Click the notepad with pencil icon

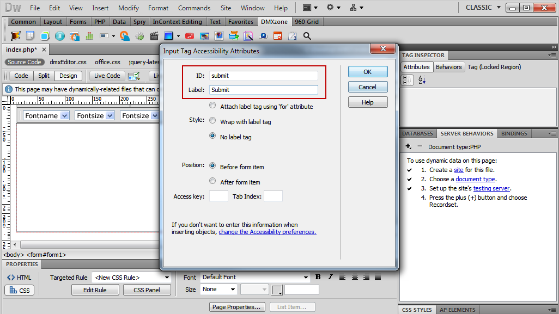pos(293,36)
